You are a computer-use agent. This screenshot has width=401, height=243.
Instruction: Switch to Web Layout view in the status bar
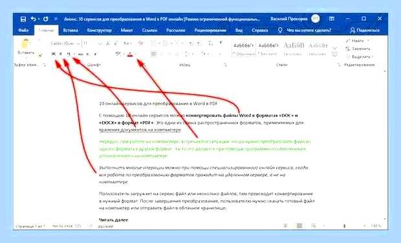click(x=313, y=226)
